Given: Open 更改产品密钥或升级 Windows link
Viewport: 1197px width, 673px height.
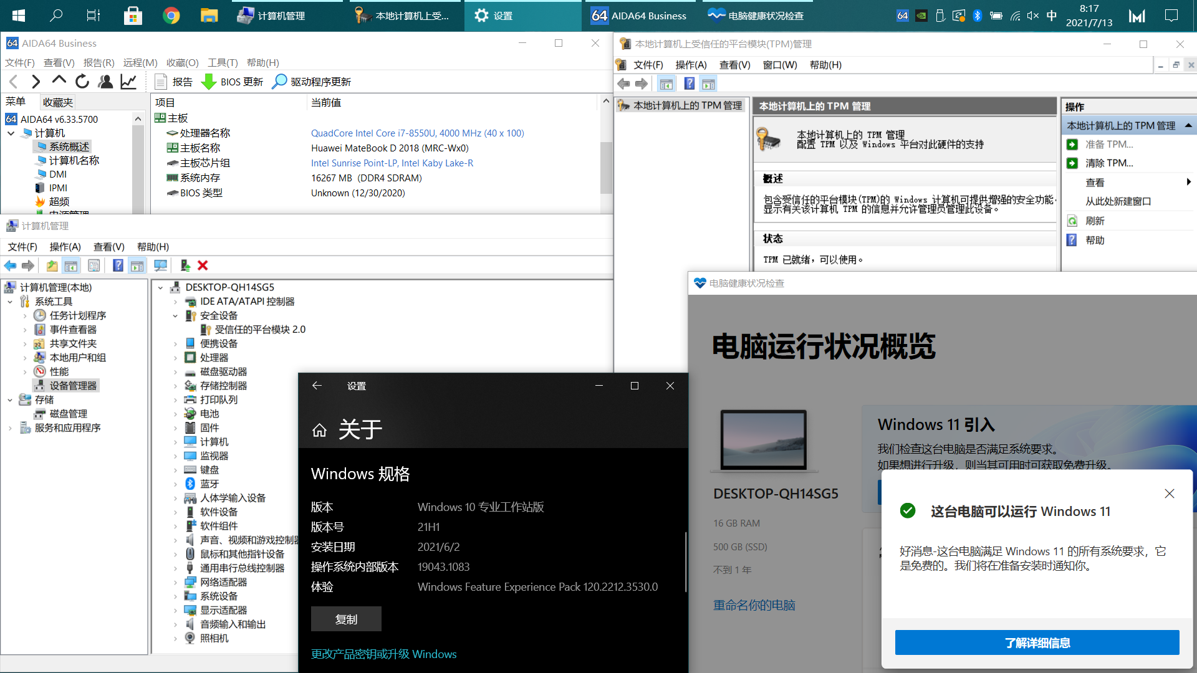Looking at the screenshot, I should (383, 654).
